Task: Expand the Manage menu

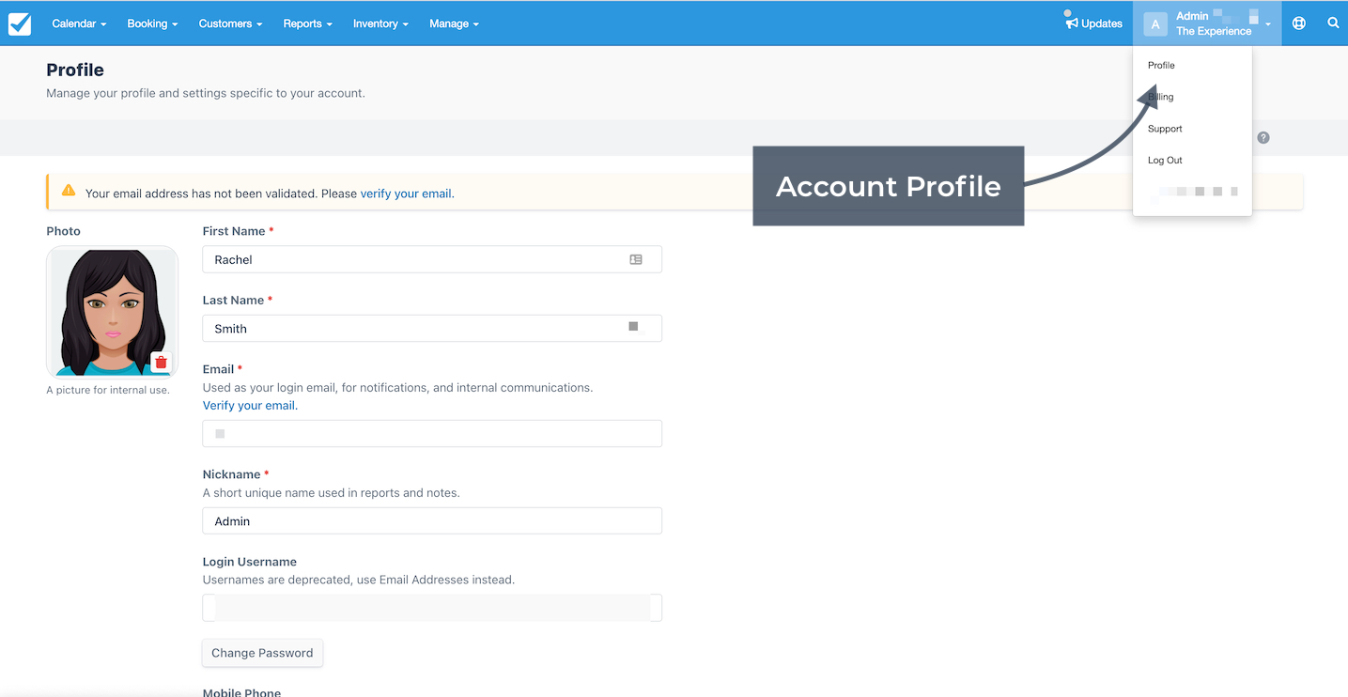Action: [x=454, y=23]
